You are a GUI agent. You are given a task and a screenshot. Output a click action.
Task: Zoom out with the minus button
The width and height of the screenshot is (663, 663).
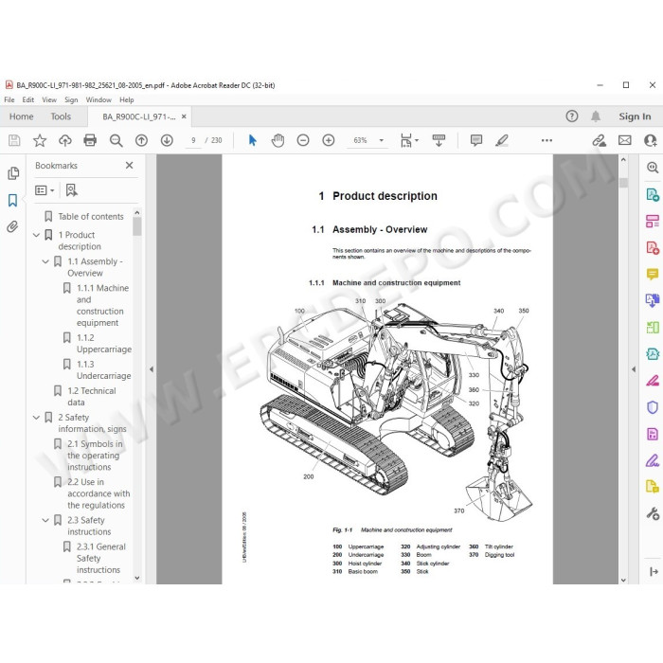point(303,140)
